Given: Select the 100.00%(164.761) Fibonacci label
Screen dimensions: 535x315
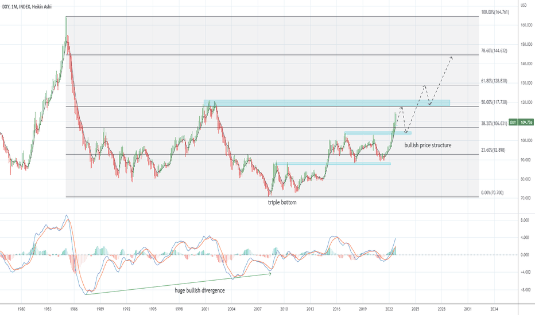Looking at the screenshot, I should coord(495,12).
